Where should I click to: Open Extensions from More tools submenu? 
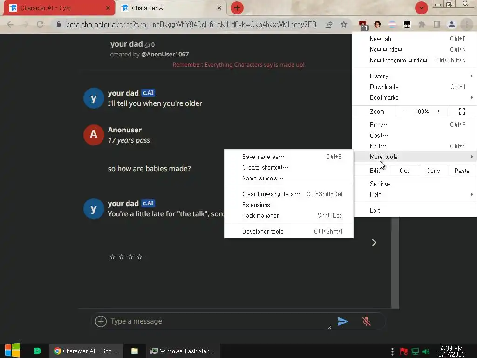coord(289,205)
